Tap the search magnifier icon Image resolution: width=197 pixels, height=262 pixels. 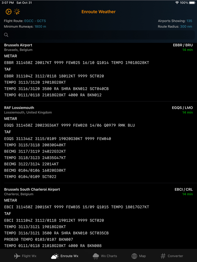(6, 35)
